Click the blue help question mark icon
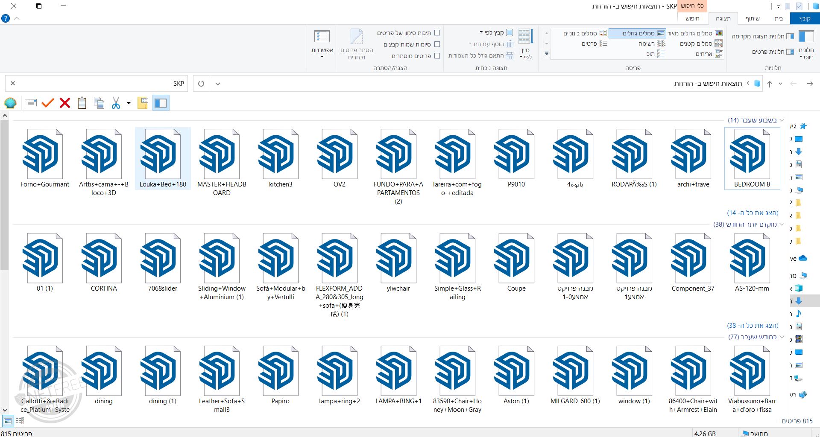Viewport: 820px width, 437px height. 6,18
